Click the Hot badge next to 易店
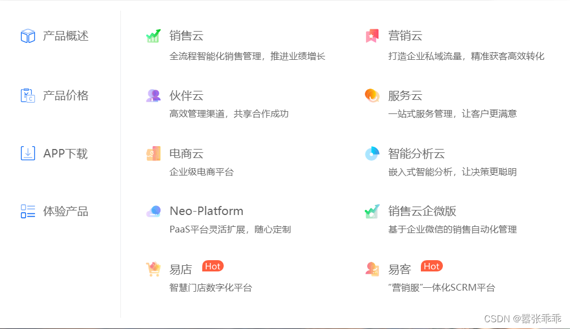This screenshot has width=570, height=329. (x=212, y=266)
